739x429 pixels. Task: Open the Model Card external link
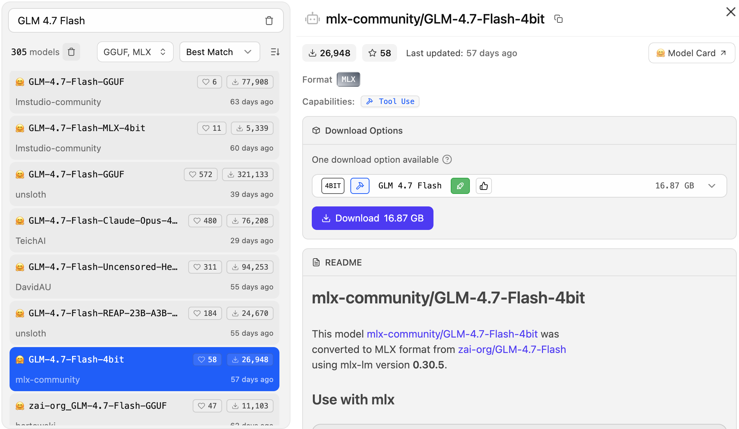pyautogui.click(x=692, y=53)
